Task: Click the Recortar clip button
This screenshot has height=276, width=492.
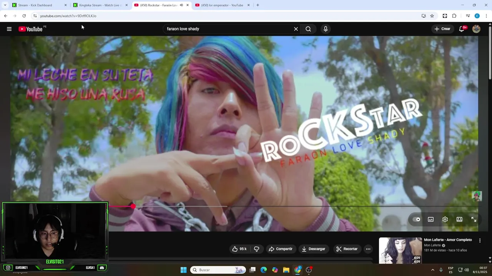Action: pyautogui.click(x=347, y=249)
